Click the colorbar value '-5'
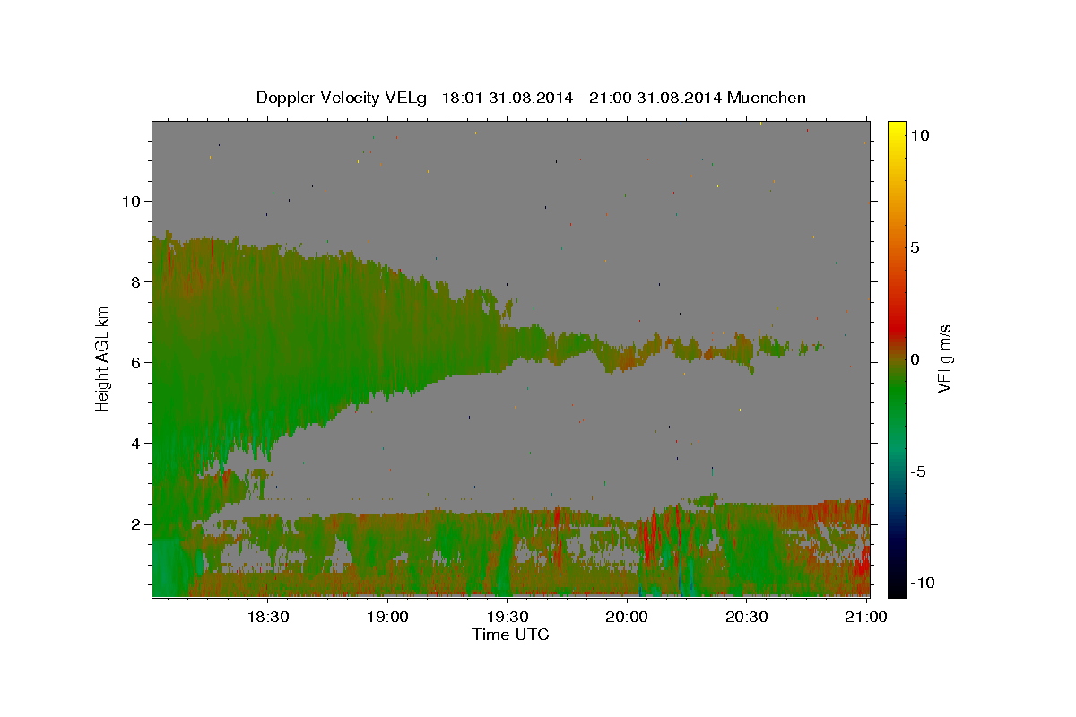Image resolution: width=1076 pixels, height=717 pixels. pos(917,471)
